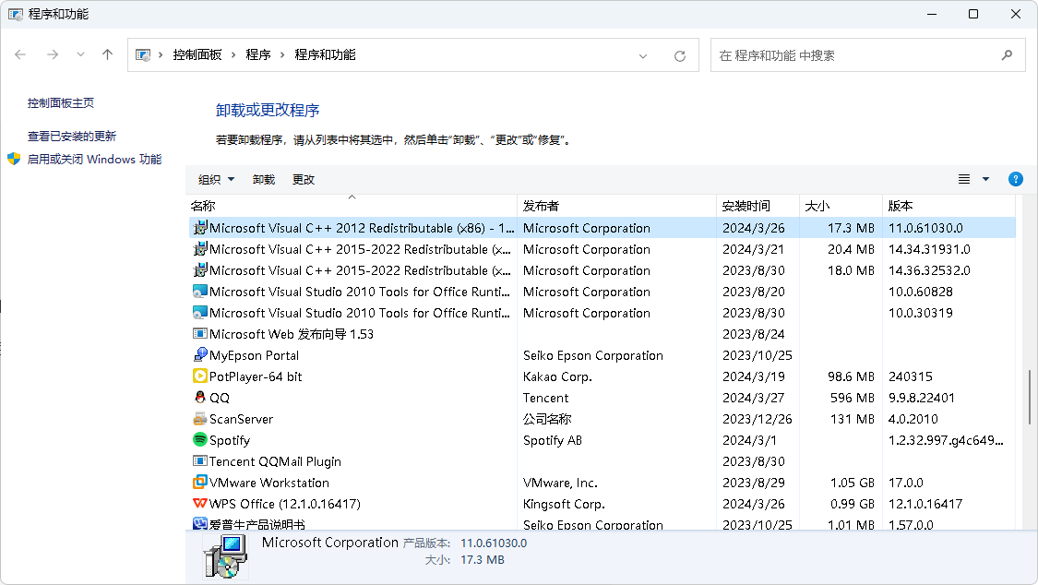Click the QQ penguin icon
Viewport: 1038px width, 585px height.
[x=200, y=397]
